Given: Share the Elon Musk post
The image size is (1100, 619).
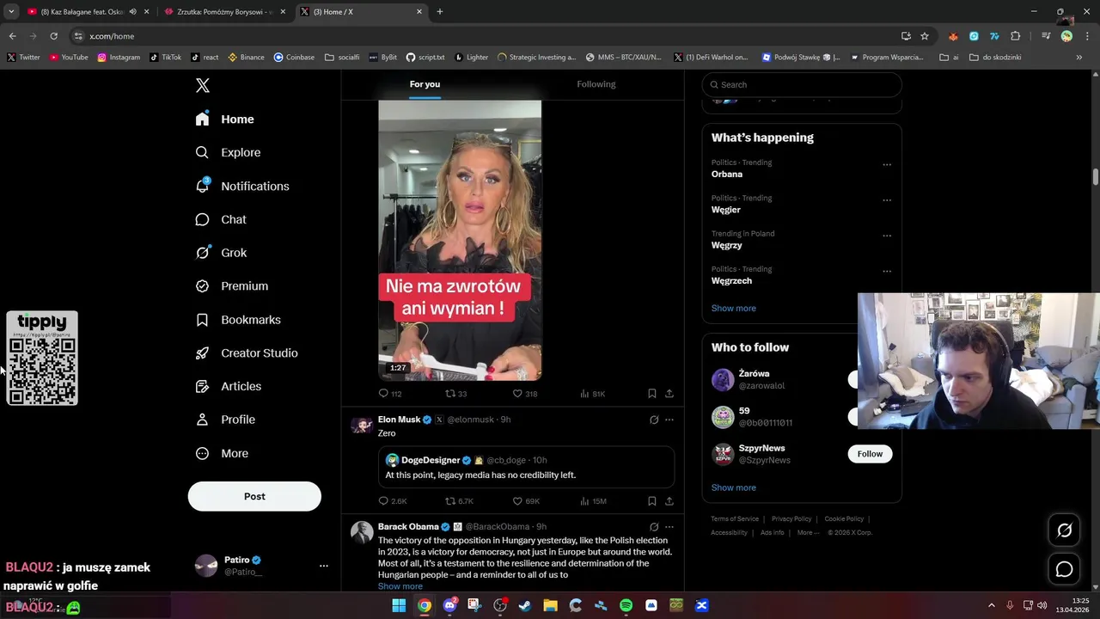Looking at the screenshot, I should tap(669, 501).
